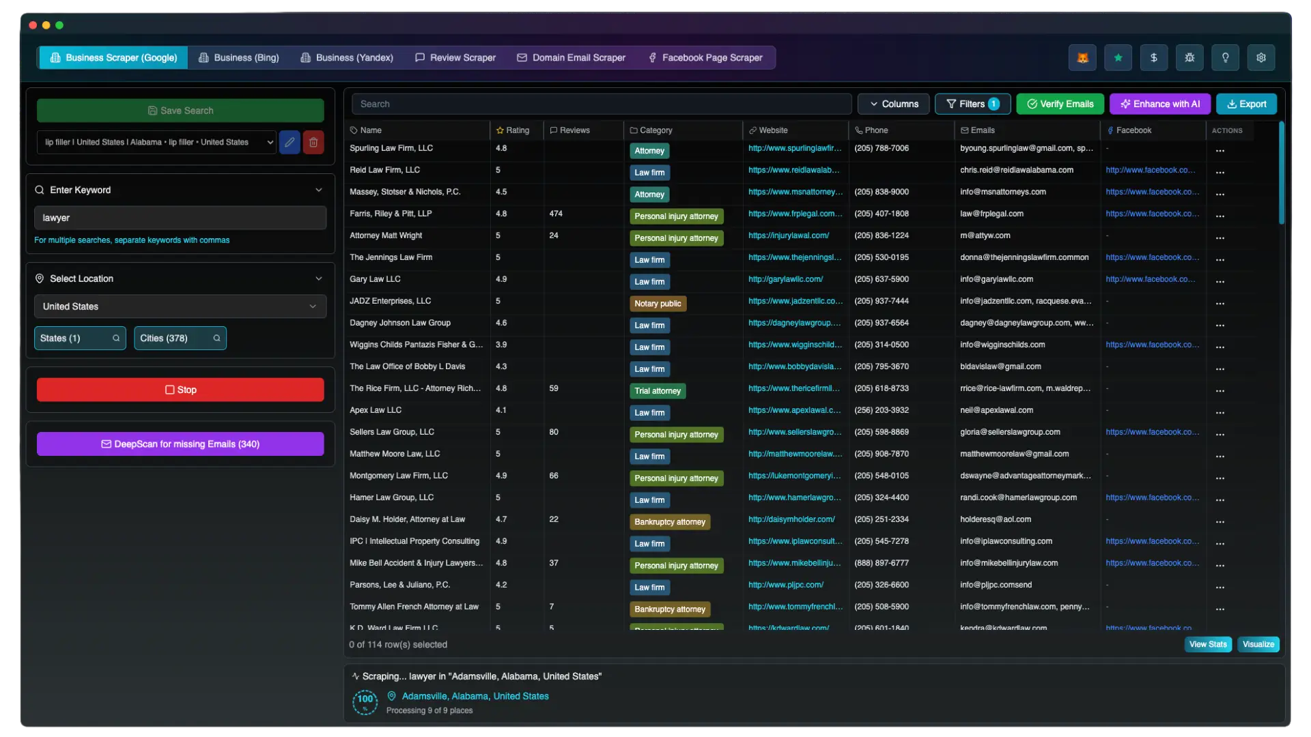
Task: Open the lightbulb help icon
Action: click(1225, 57)
